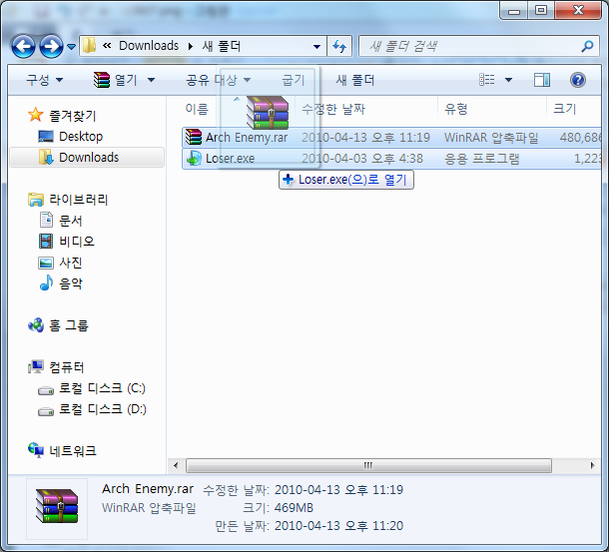Screen dimensions: 609x552
Task: Select Downloads in the navigation pane
Action: (87, 158)
